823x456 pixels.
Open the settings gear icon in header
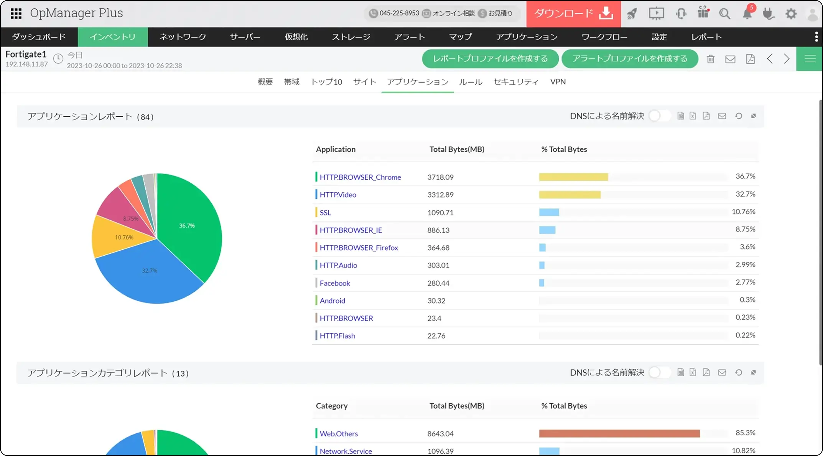(x=791, y=14)
